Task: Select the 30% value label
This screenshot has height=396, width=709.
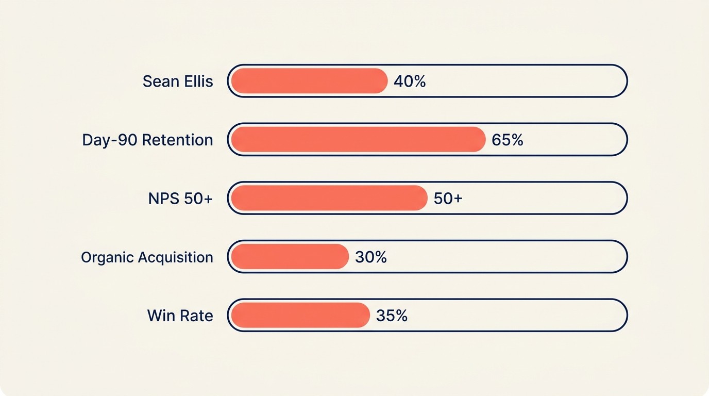Action: coord(371,257)
